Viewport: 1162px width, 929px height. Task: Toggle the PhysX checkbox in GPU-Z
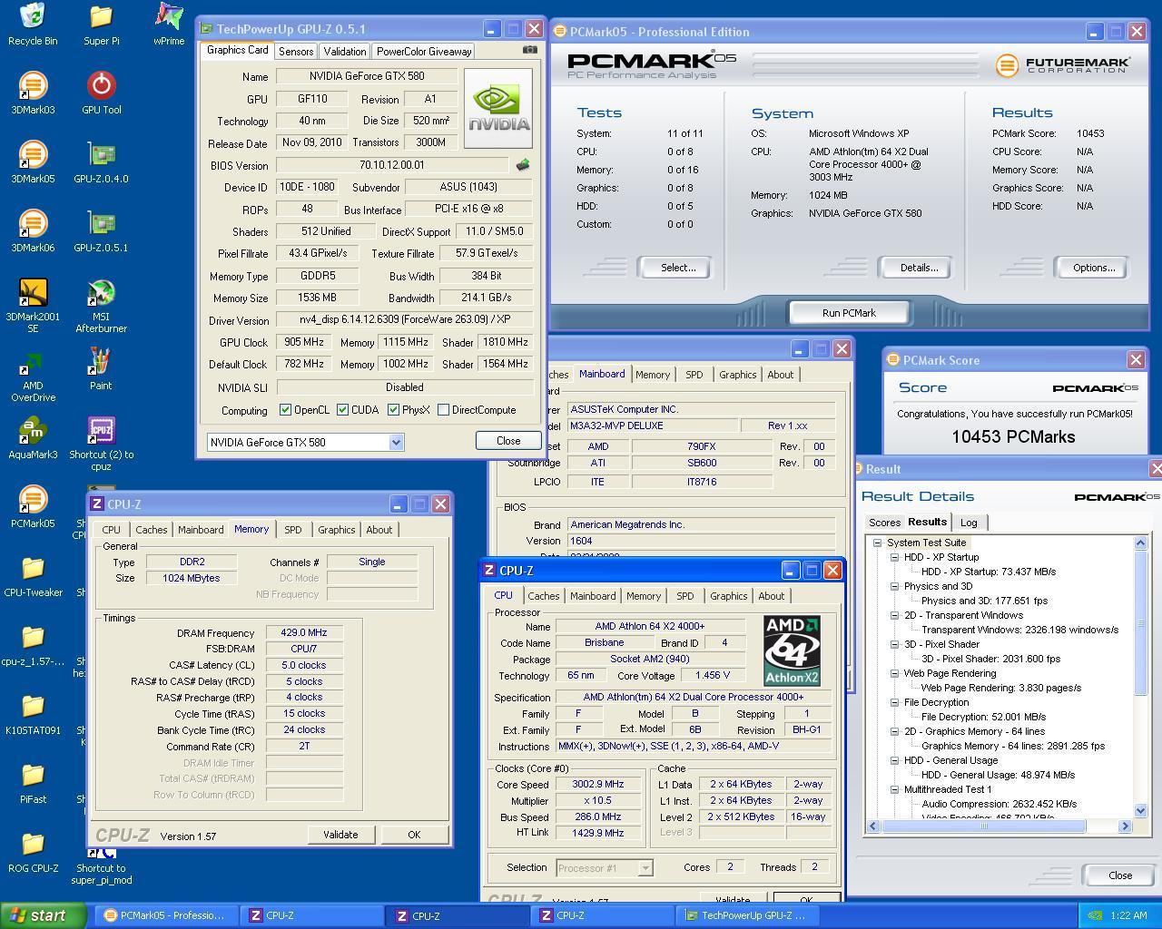[x=393, y=410]
